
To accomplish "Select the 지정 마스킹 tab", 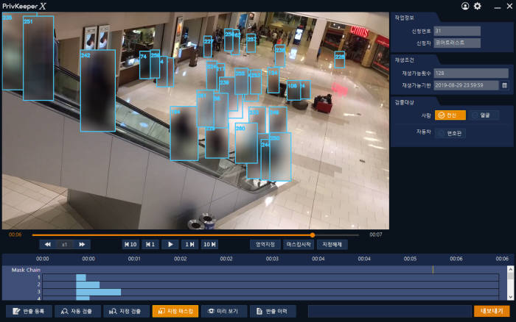I will click(x=175, y=311).
